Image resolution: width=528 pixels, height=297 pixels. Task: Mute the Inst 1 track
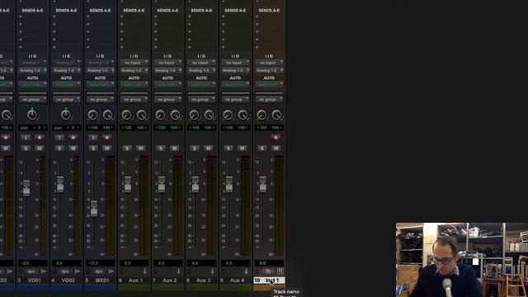276,148
